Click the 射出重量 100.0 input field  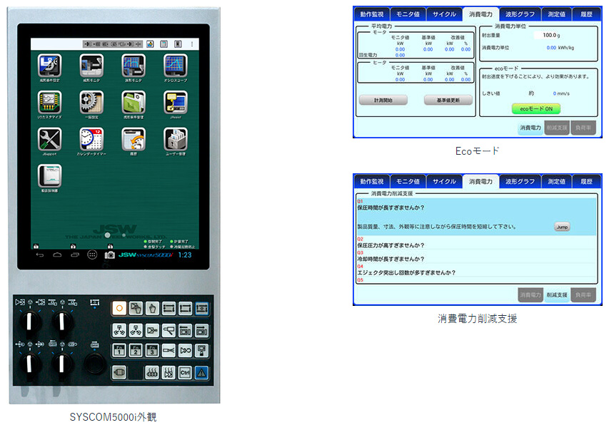click(549, 34)
